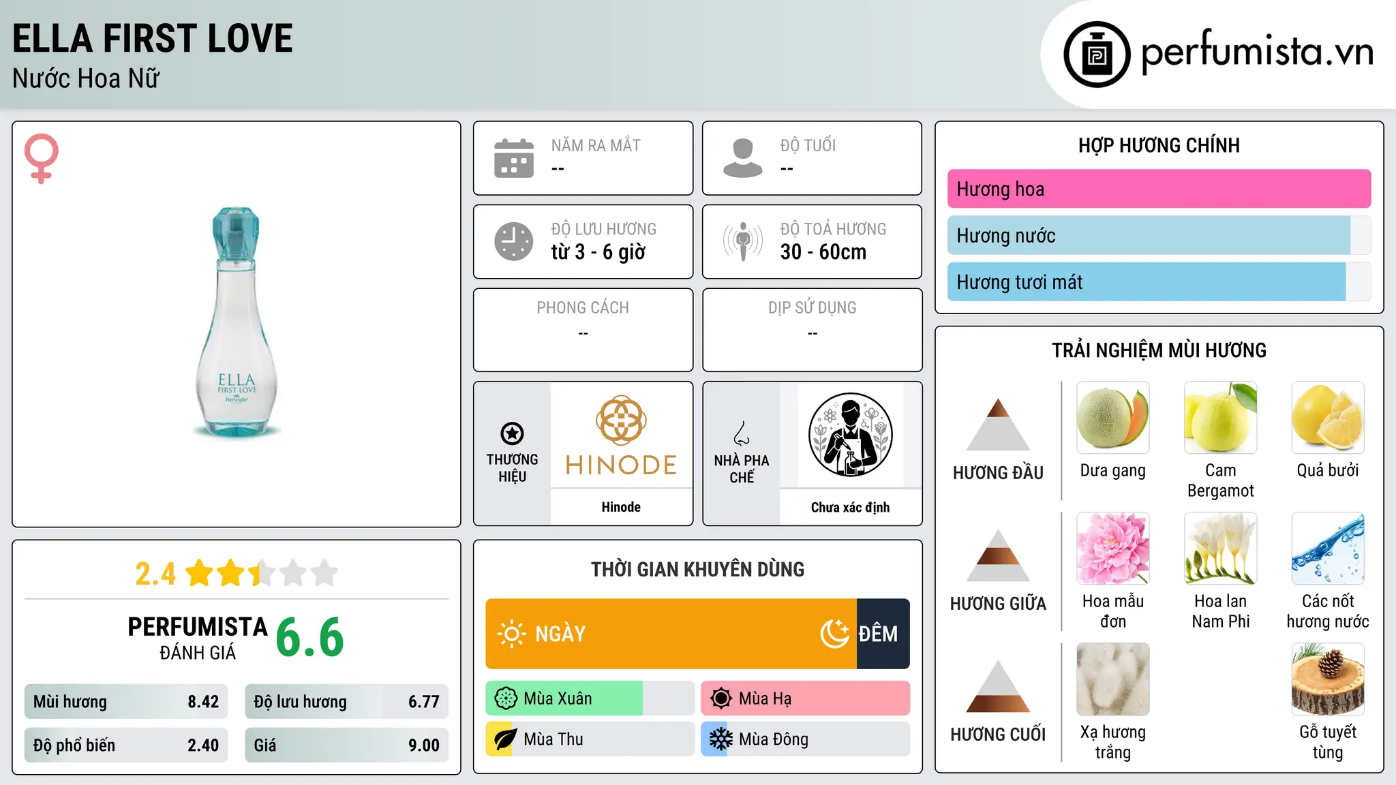Click the pink female gender symbol

coord(42,158)
